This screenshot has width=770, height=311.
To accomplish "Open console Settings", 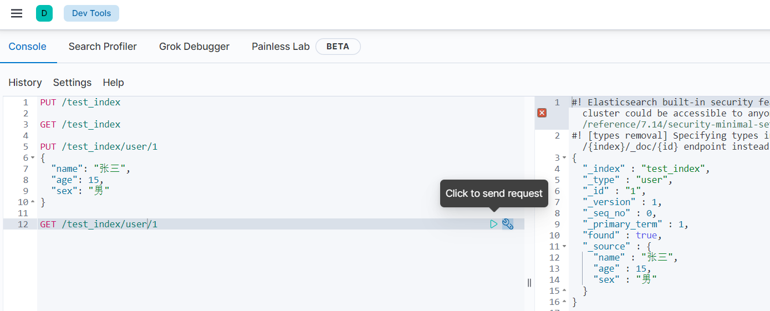I will (72, 83).
